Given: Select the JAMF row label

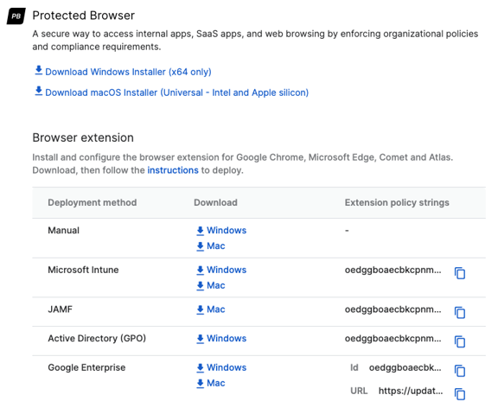Looking at the screenshot, I should 60,309.
